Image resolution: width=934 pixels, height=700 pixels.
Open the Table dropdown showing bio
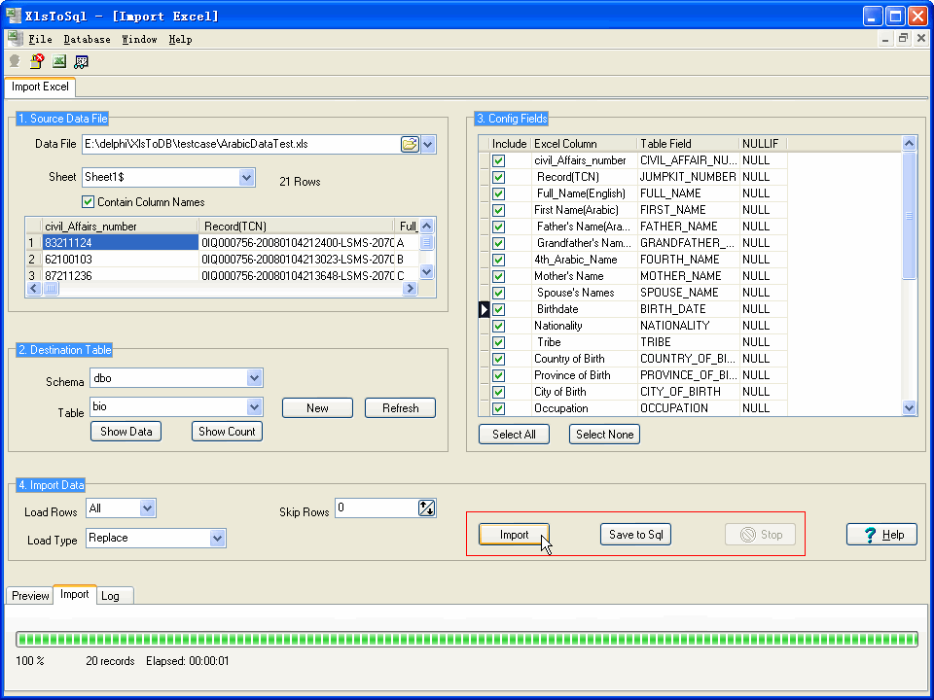[255, 406]
